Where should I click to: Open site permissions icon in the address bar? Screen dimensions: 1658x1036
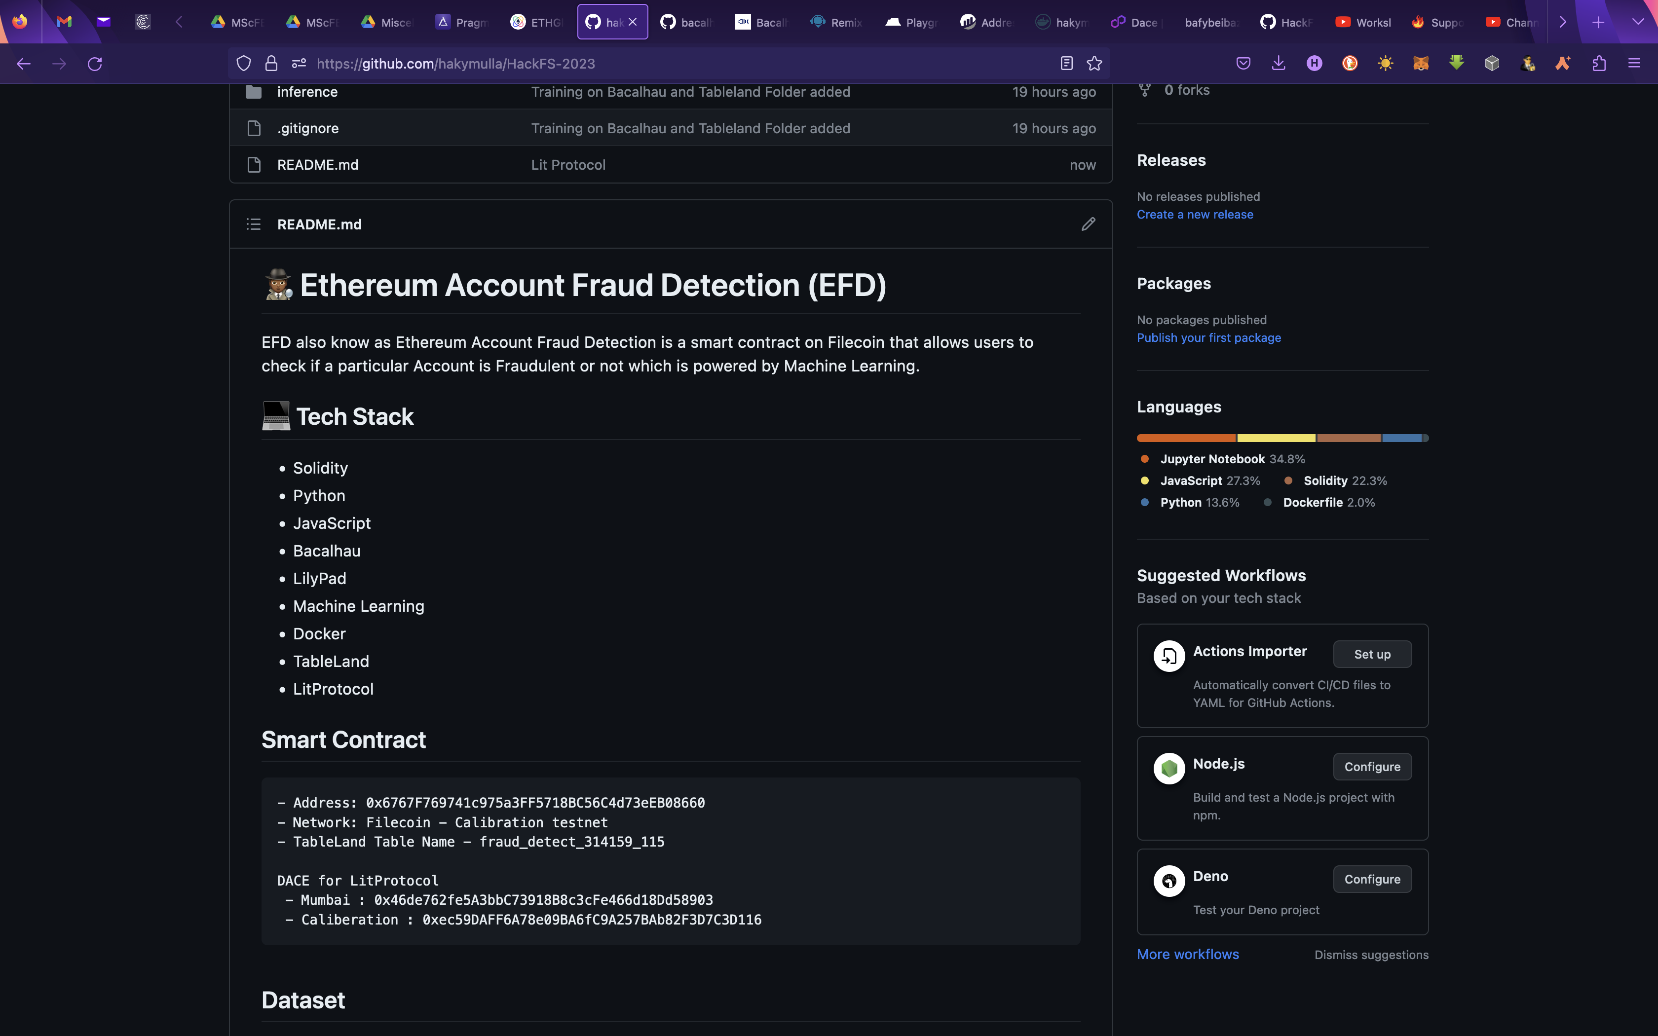299,64
